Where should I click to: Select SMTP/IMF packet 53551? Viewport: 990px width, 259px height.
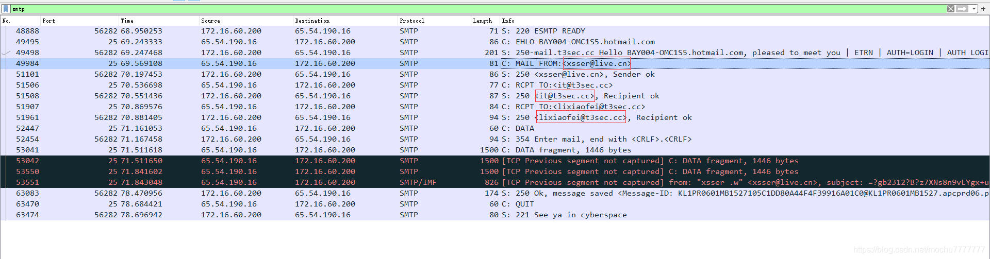[x=495, y=182]
